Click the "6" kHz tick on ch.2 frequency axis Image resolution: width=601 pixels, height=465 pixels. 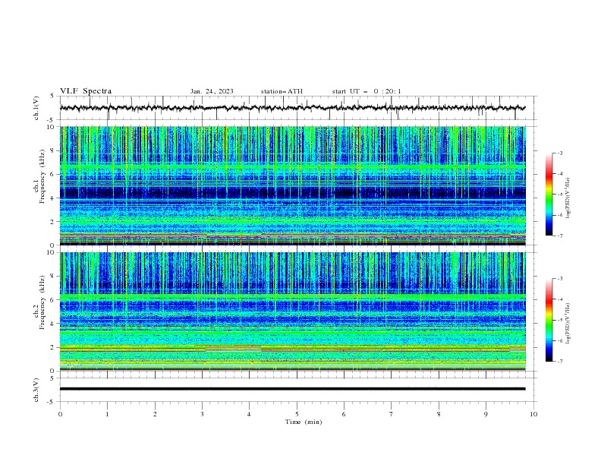click(x=53, y=300)
